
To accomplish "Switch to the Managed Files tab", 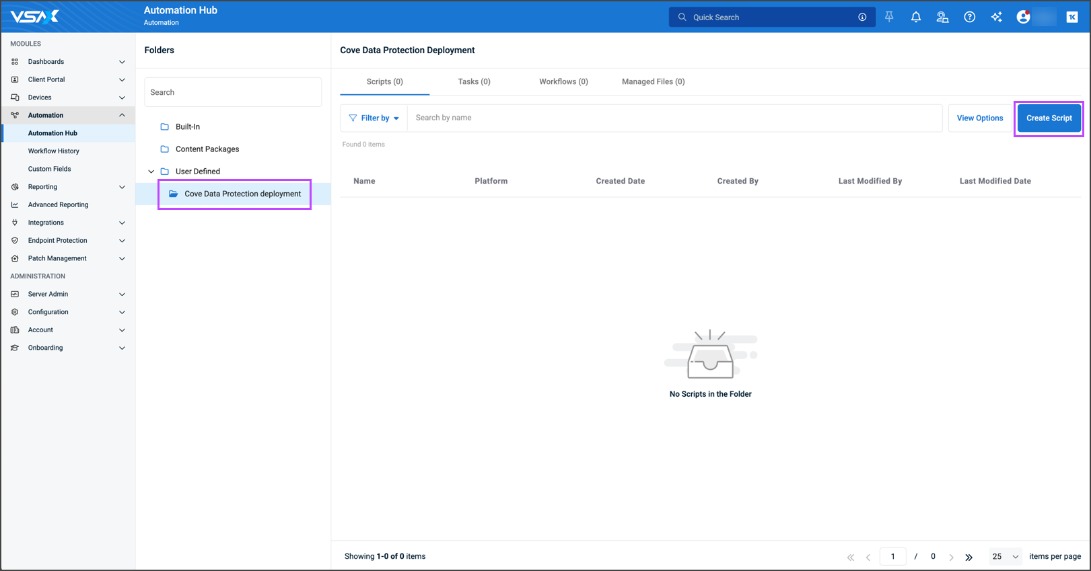I will click(653, 82).
